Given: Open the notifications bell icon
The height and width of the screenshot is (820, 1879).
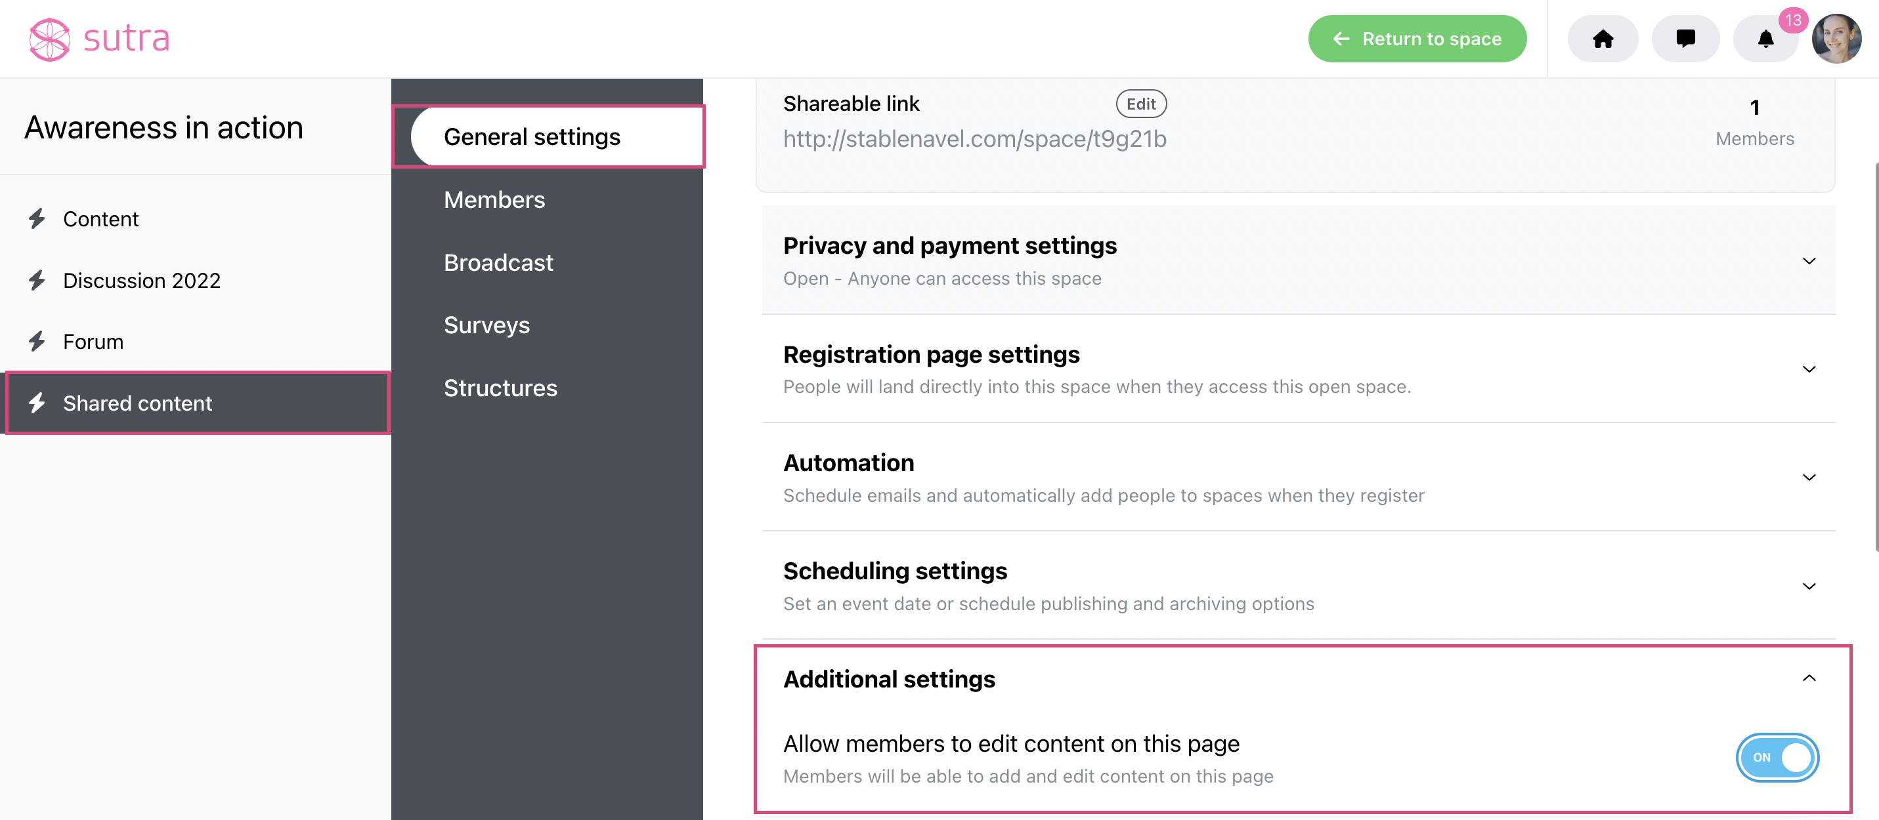Looking at the screenshot, I should [1765, 39].
